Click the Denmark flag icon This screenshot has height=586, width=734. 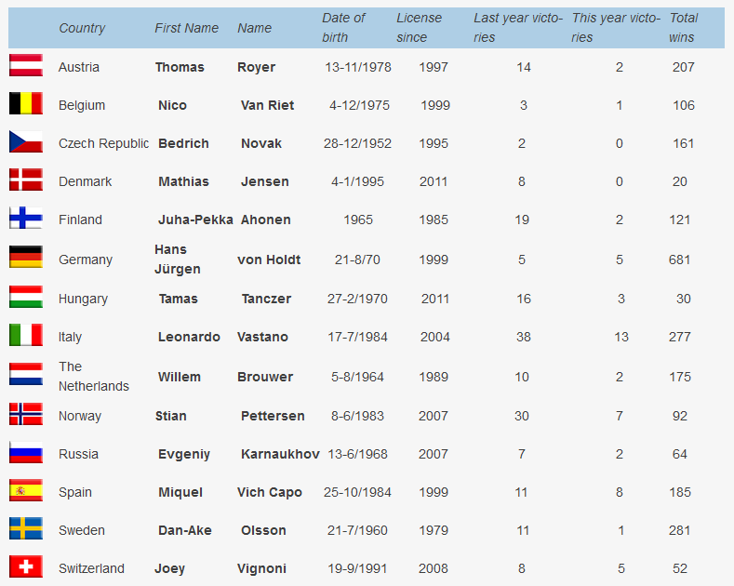tap(26, 180)
